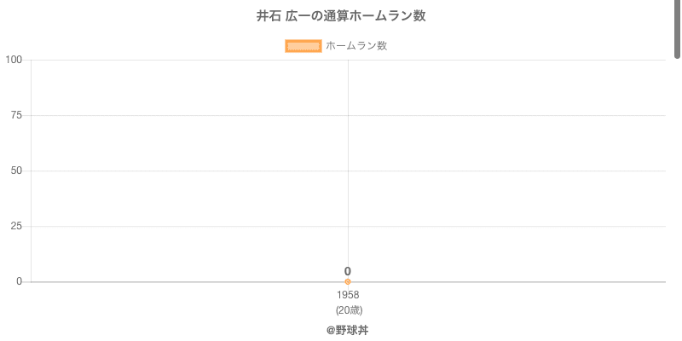
Task: Click the y-axis line at chart left
Action: coord(32,196)
